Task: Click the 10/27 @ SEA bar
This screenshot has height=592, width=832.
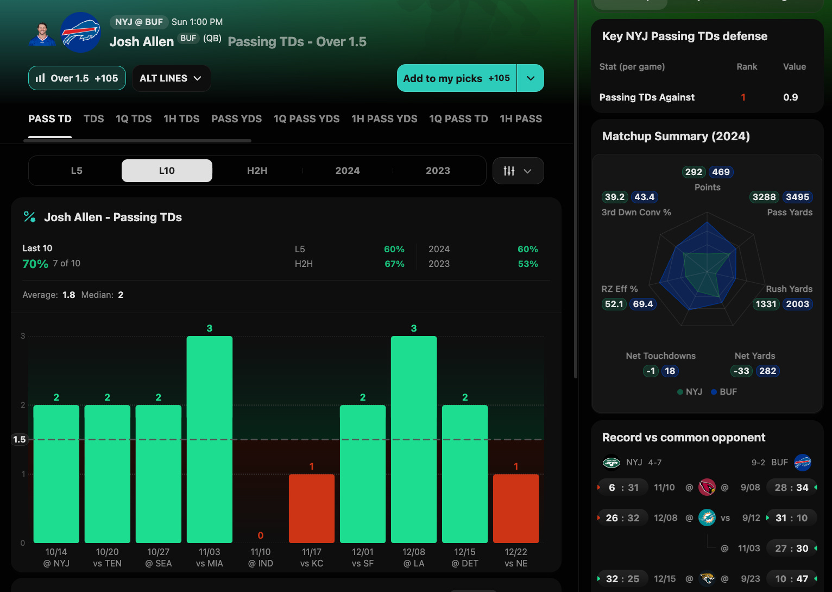Action: [159, 474]
